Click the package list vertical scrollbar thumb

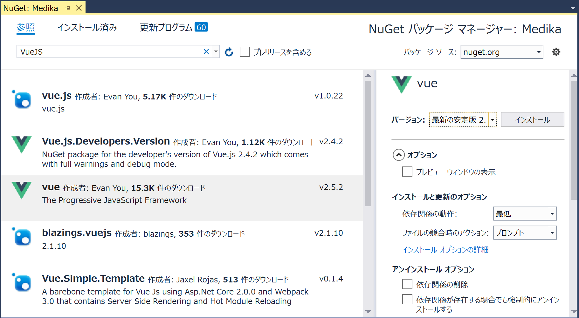(368, 143)
